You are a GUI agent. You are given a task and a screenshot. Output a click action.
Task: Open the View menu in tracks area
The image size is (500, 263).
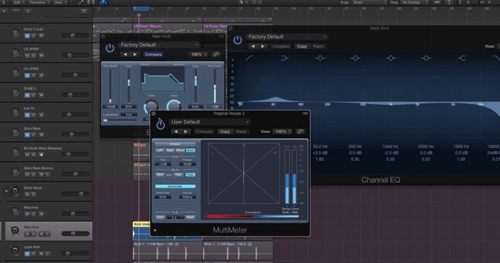click(60, 2)
